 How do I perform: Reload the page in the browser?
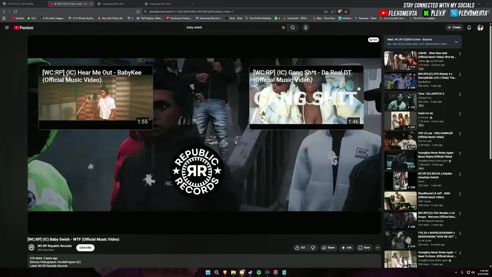point(15,12)
